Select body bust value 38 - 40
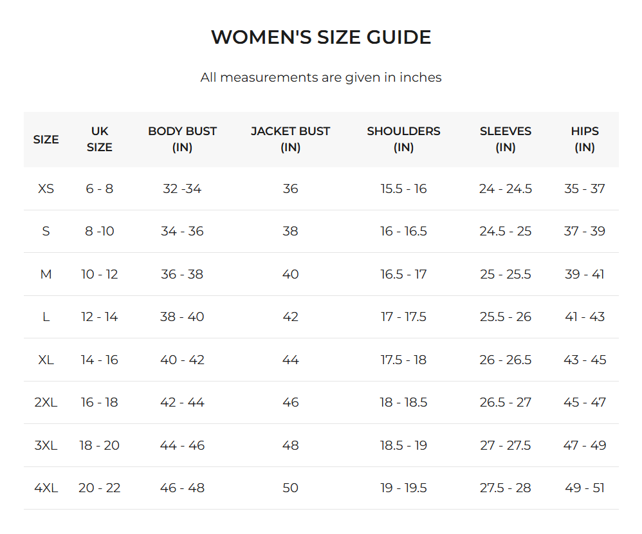The width and height of the screenshot is (642, 534). [x=182, y=317]
